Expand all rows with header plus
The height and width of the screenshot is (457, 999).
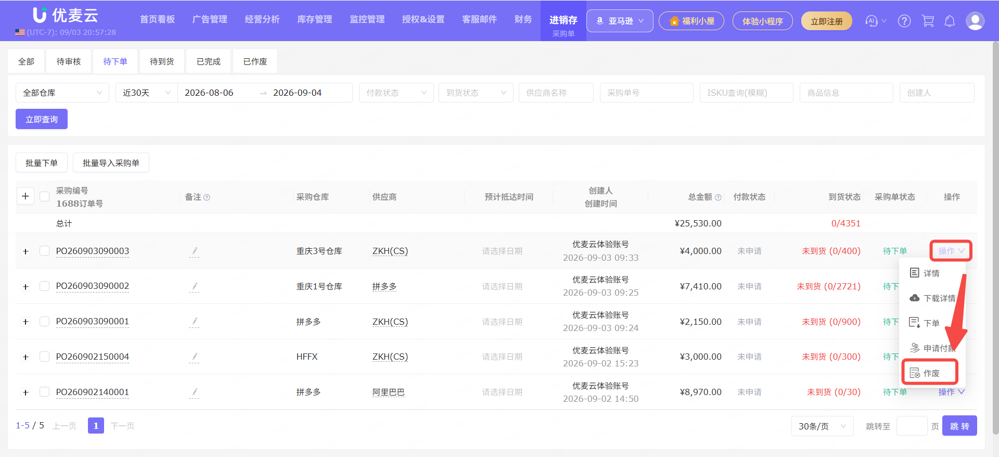pos(25,196)
